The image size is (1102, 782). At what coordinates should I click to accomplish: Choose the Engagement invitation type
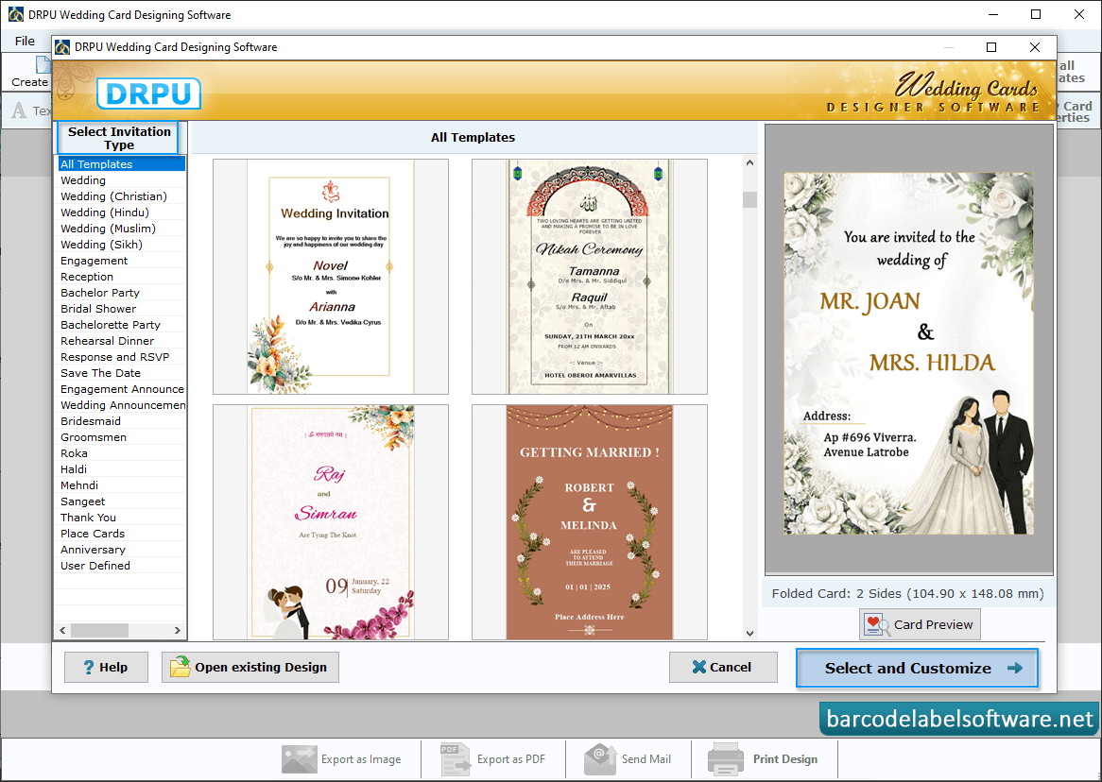pyautogui.click(x=121, y=261)
